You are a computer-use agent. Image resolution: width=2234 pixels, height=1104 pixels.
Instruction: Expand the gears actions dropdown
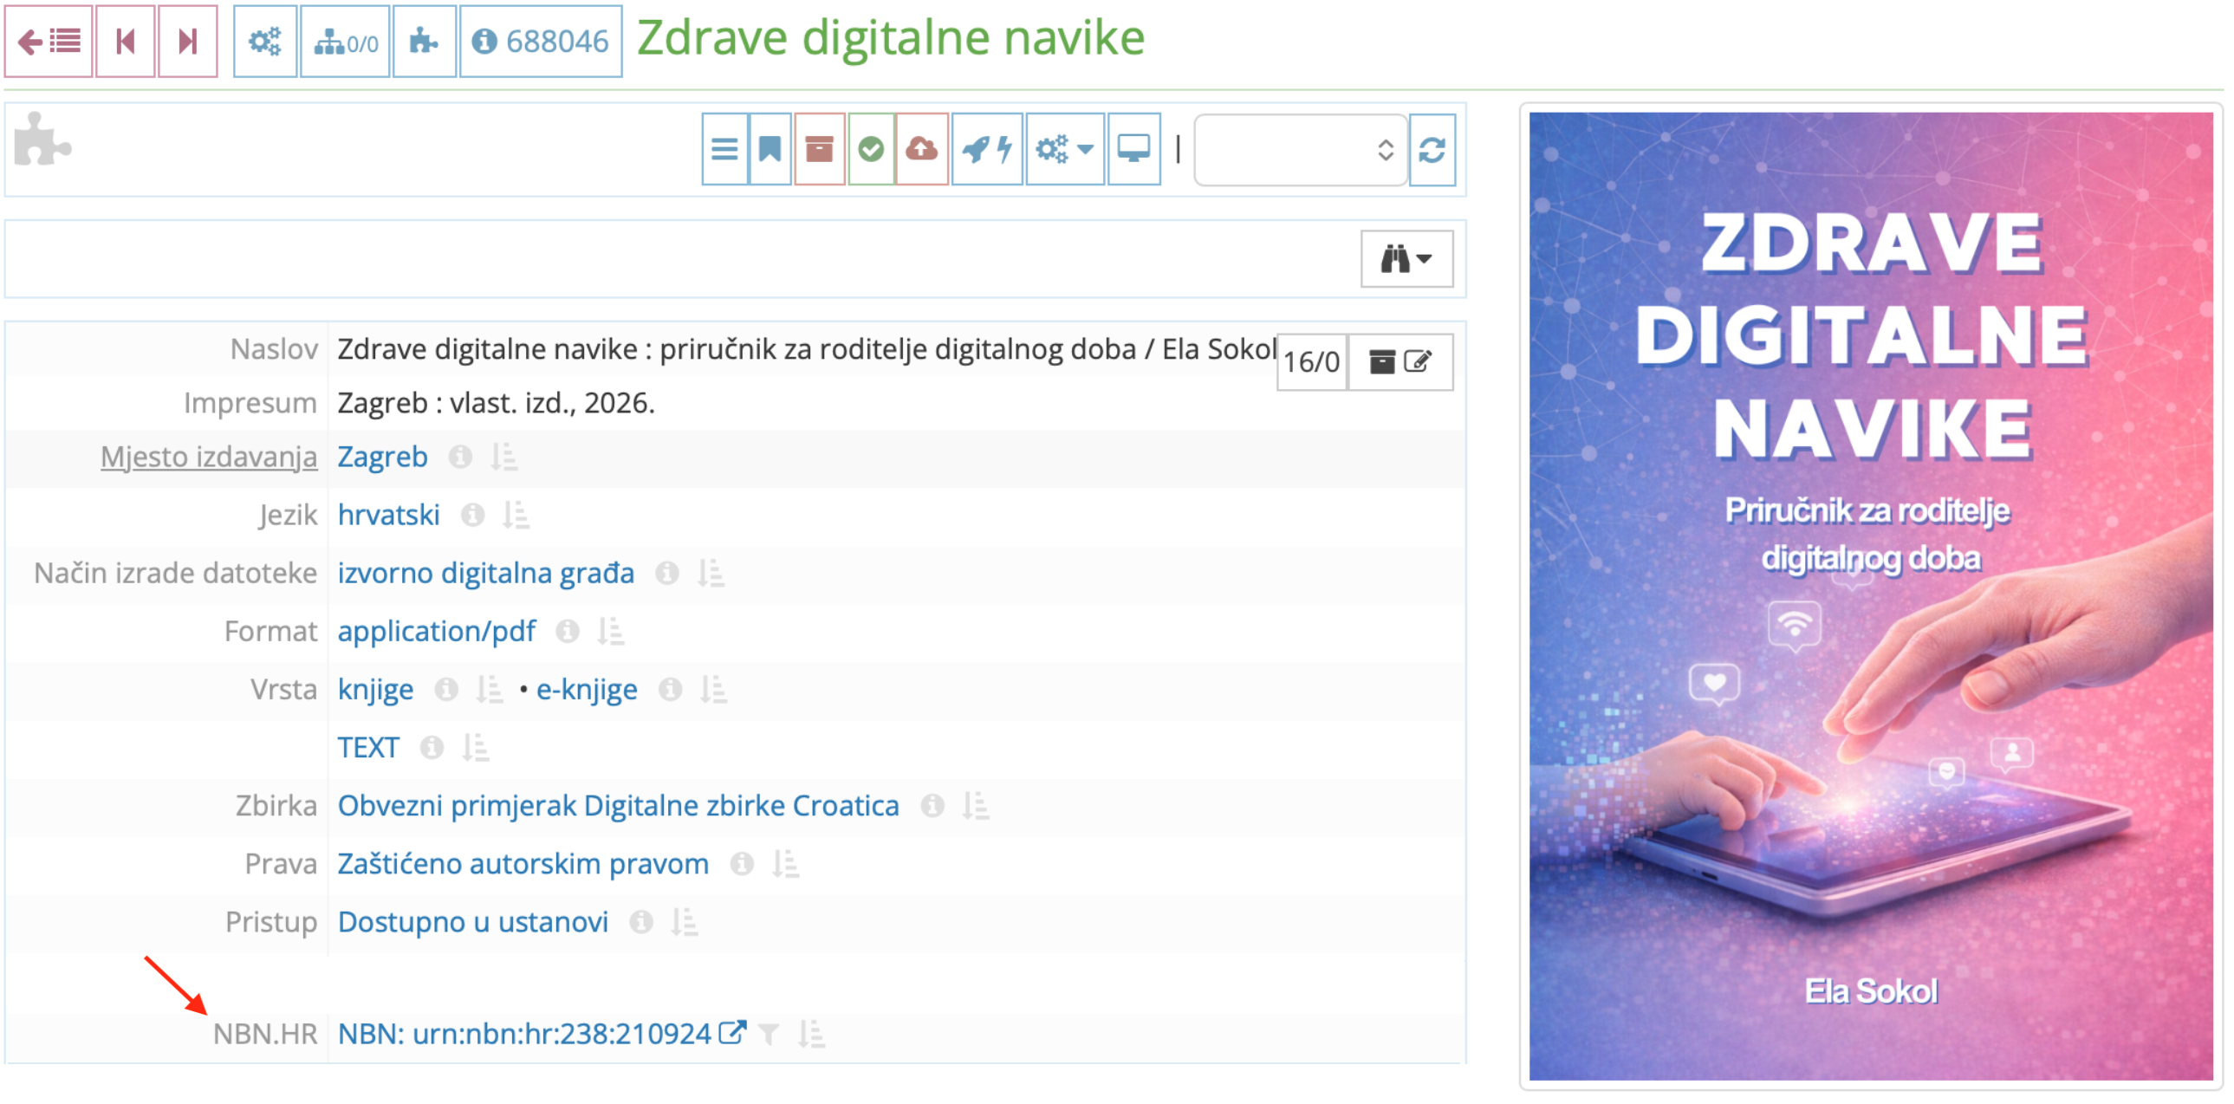pos(1064,149)
